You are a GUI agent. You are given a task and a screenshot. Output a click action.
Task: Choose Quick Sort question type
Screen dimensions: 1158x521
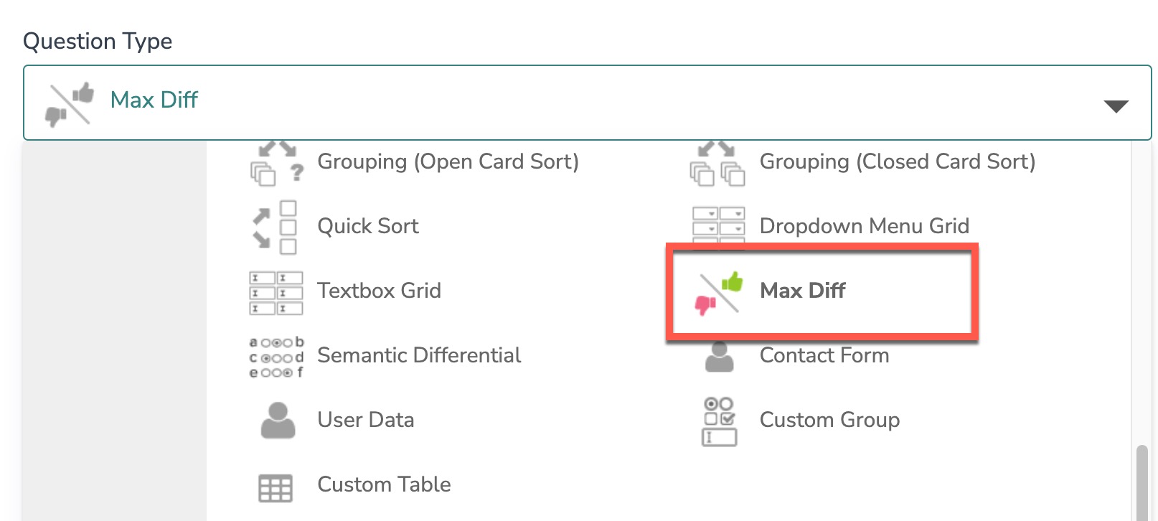pyautogui.click(x=368, y=227)
